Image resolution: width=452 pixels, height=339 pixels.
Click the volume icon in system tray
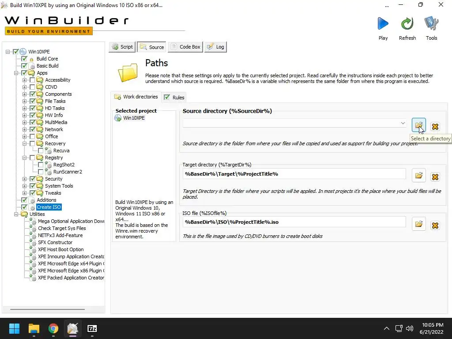pos(409,328)
